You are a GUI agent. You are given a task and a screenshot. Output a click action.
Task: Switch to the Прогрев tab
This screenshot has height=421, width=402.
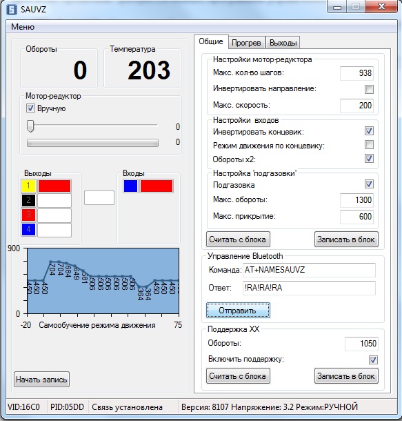point(246,43)
